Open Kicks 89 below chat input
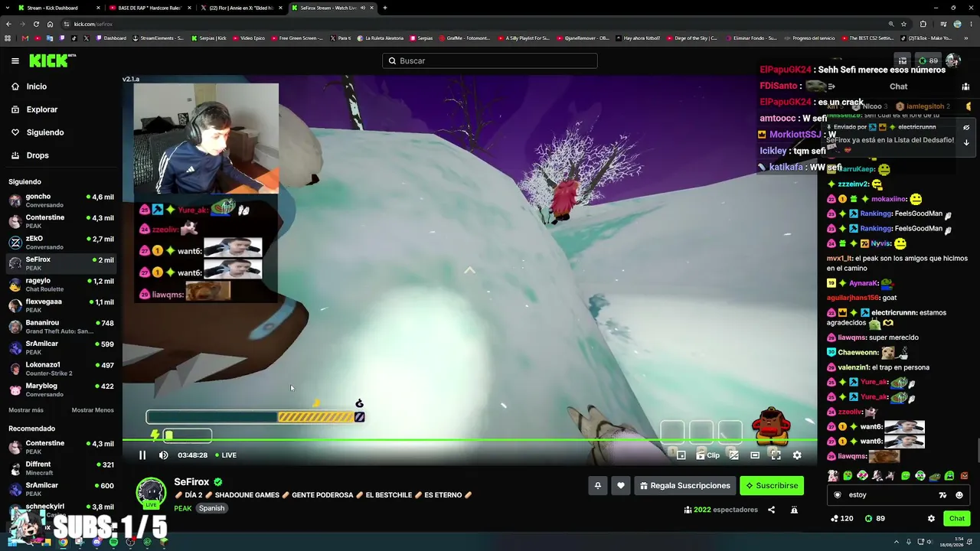 [875, 519]
